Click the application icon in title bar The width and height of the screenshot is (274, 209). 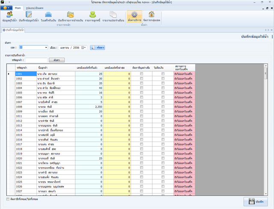tap(3, 2)
